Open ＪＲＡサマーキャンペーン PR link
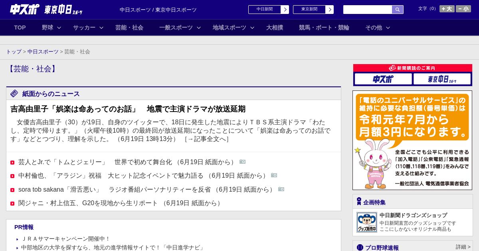The width and height of the screenshot is (479, 251). click(x=66, y=239)
